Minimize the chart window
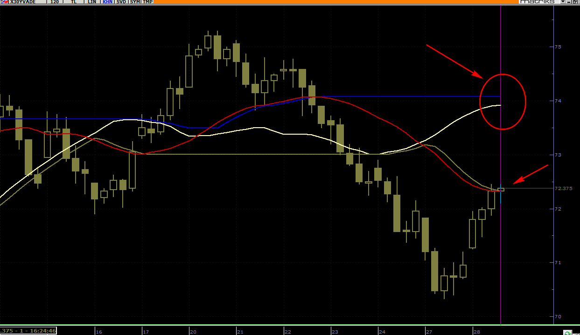The image size is (580, 335). coord(569,2)
